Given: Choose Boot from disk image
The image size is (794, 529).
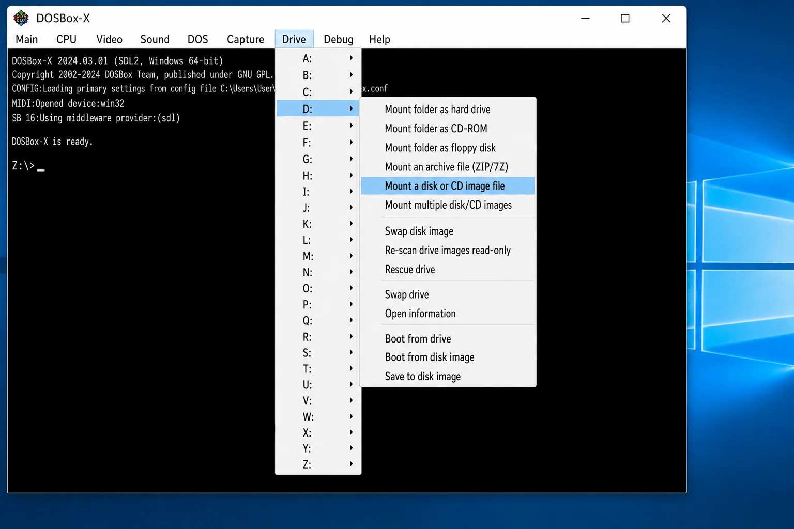Looking at the screenshot, I should pos(448,357).
